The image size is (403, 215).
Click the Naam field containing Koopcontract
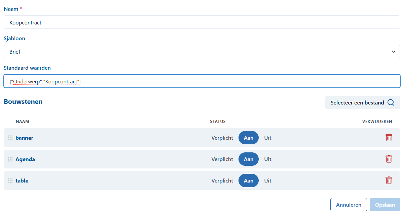pyautogui.click(x=202, y=22)
